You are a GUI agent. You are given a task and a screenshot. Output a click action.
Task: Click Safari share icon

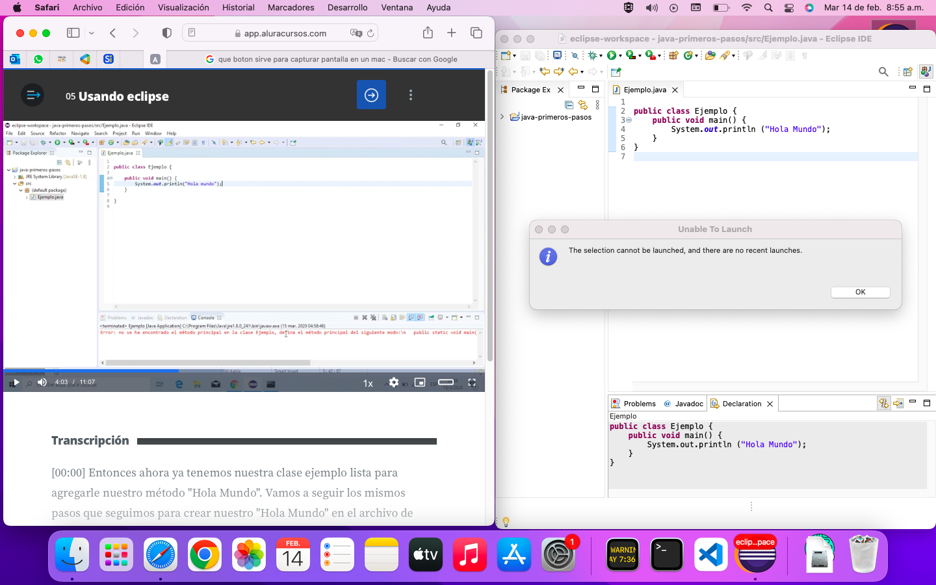[x=428, y=32]
